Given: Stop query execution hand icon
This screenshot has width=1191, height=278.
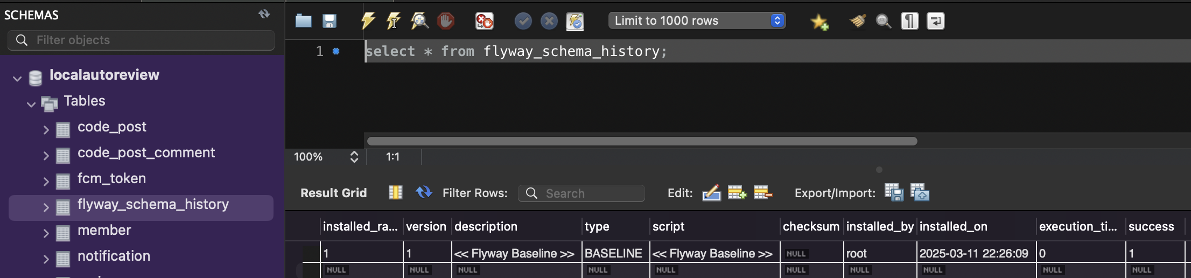Looking at the screenshot, I should tap(445, 21).
